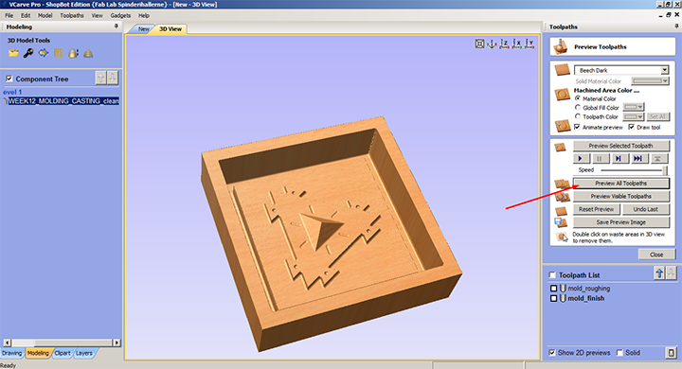Viewport: 682px width, 369px height.
Task: Click the material wood block icon
Action: click(562, 69)
